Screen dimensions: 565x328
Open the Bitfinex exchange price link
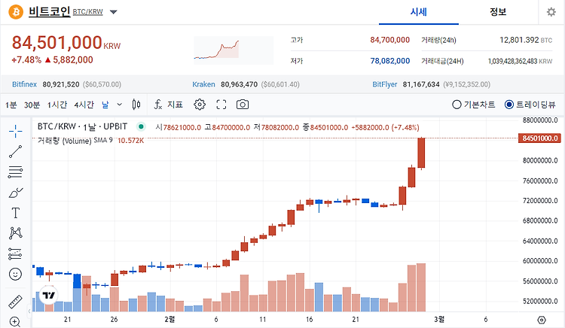point(25,84)
